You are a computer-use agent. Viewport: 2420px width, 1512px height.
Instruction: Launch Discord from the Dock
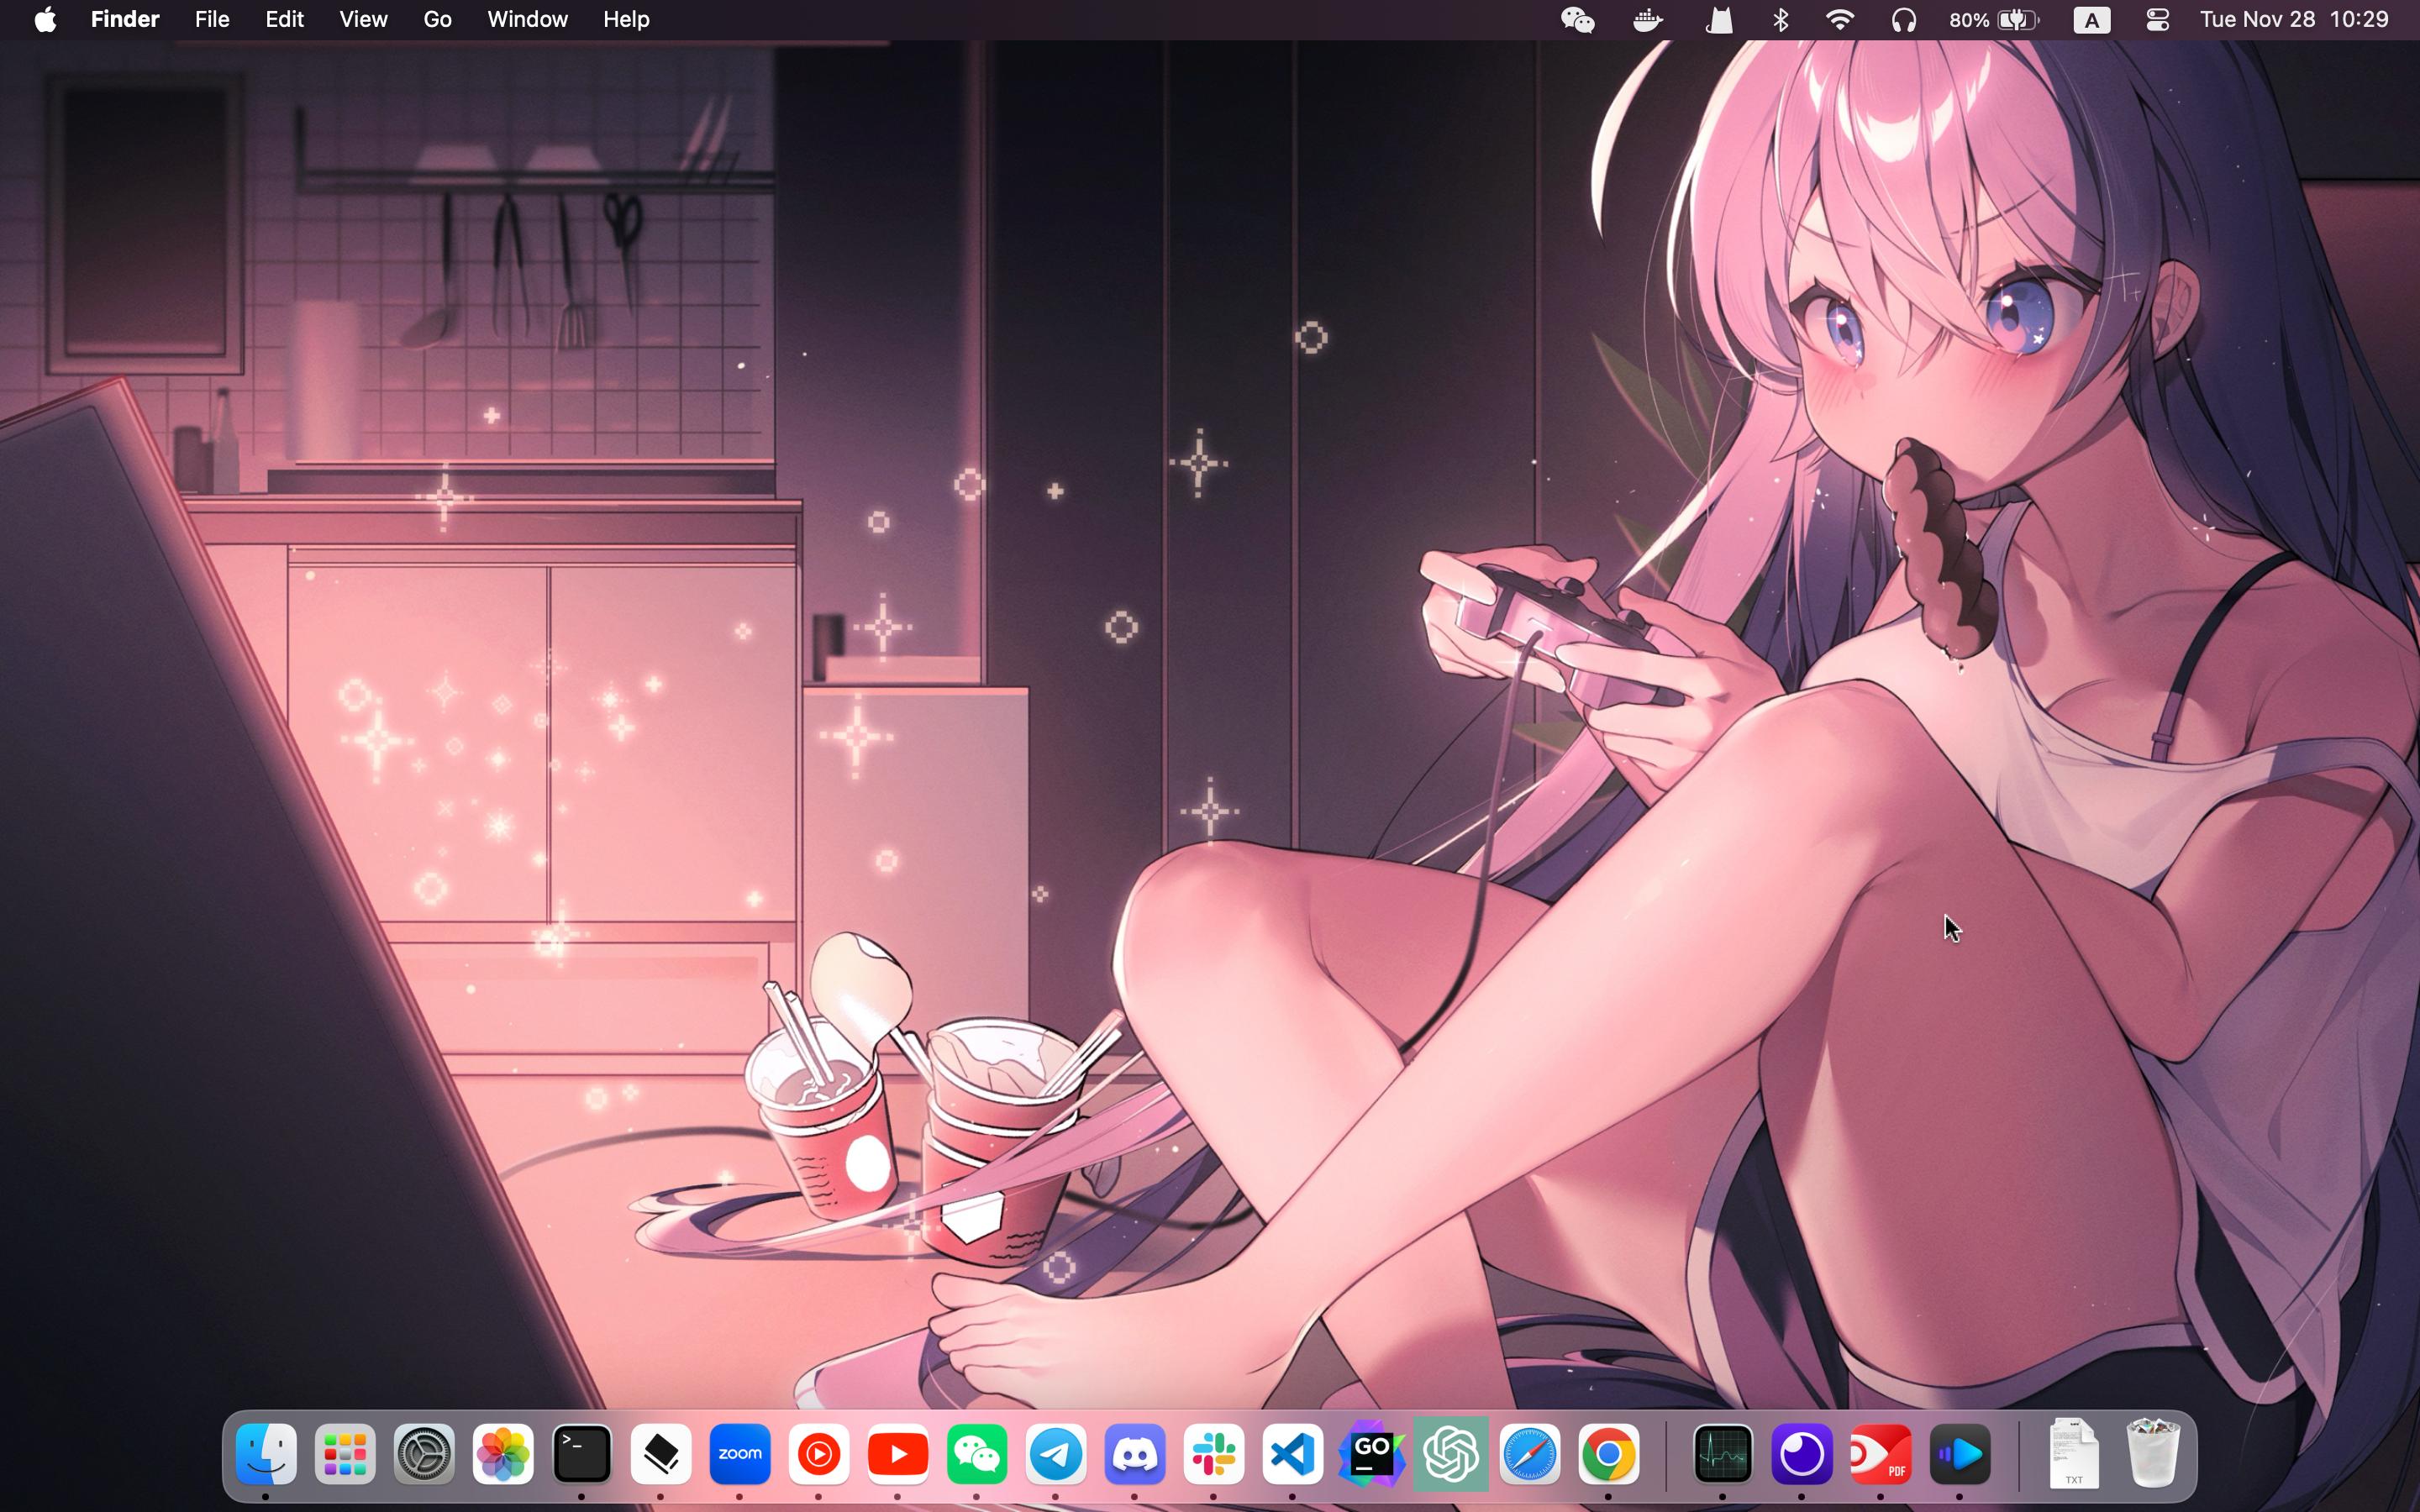coord(1134,1454)
